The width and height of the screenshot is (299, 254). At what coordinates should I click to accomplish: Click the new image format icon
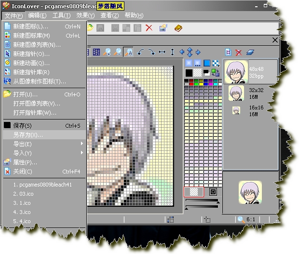(x=228, y=52)
